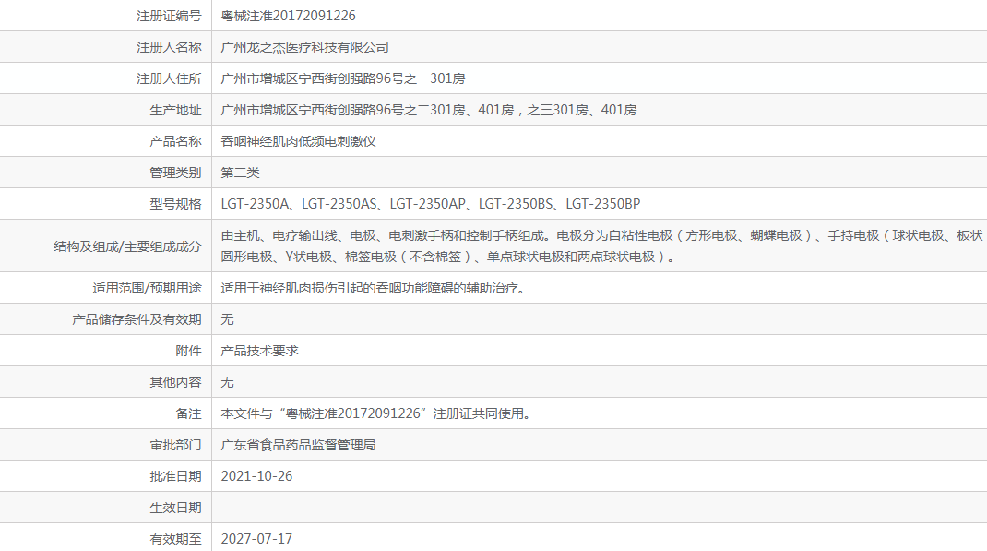Click the 生产地址 value with 401房
This screenshot has width=987, height=551.
click(429, 110)
